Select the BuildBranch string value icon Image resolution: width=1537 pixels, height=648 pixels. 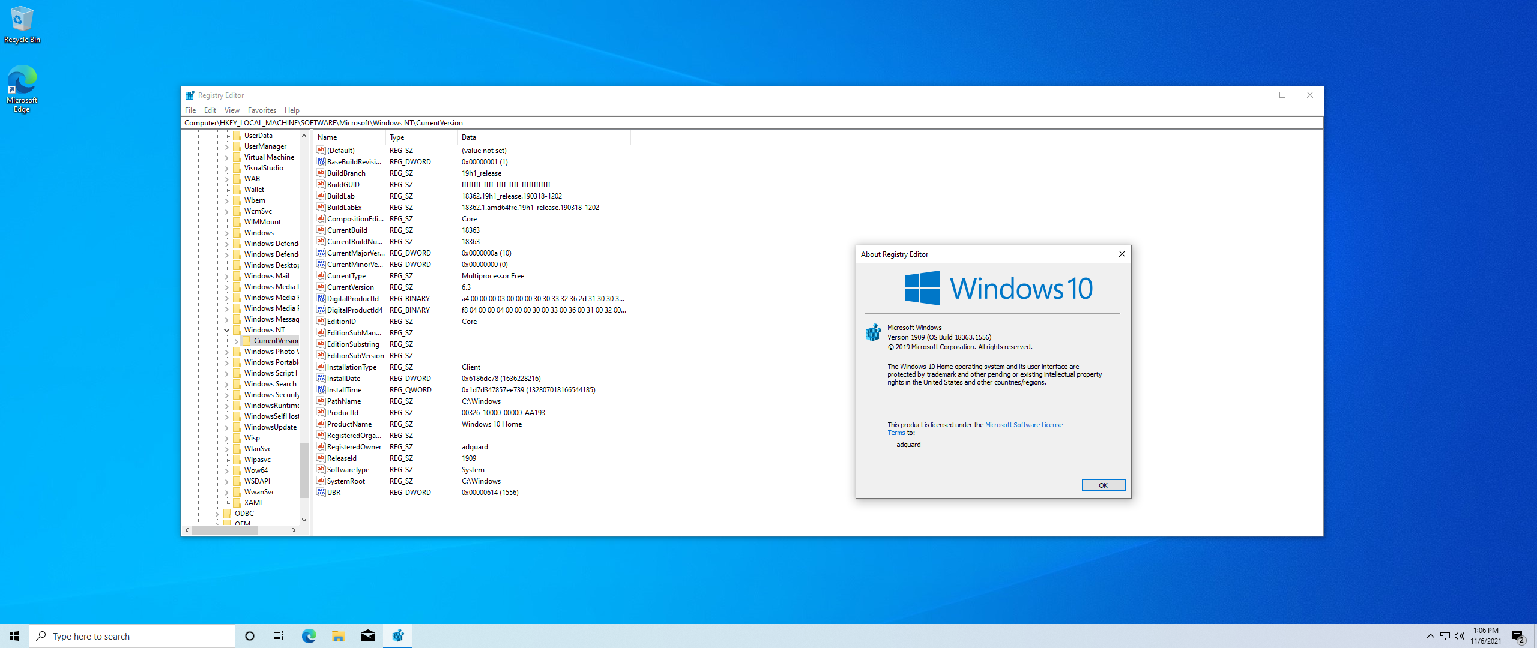(x=321, y=173)
